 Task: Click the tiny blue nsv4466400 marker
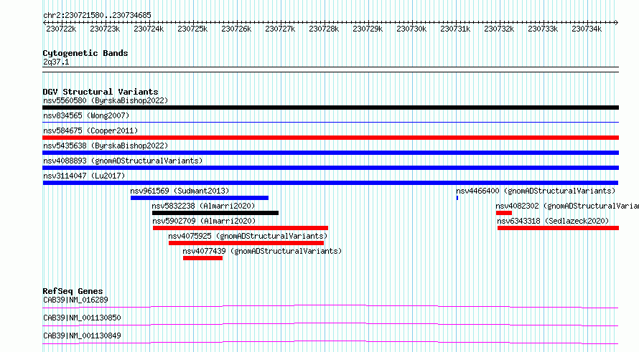pyautogui.click(x=457, y=198)
